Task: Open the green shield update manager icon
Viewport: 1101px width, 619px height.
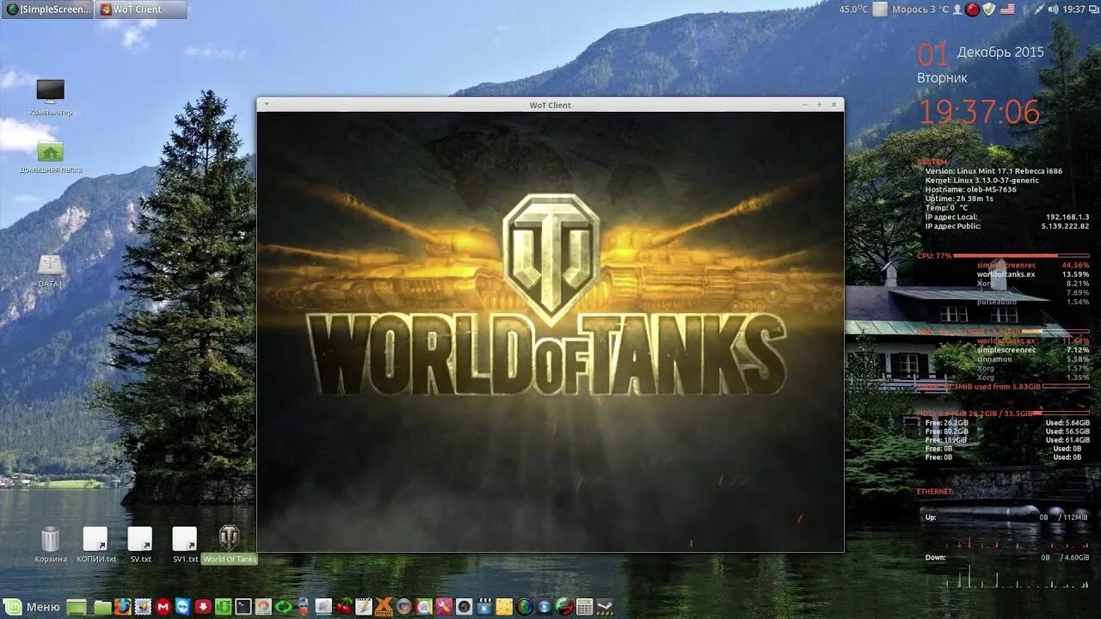Action: click(988, 9)
